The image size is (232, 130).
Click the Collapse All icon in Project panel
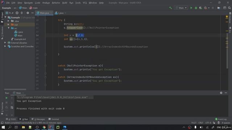[x=22, y=13]
